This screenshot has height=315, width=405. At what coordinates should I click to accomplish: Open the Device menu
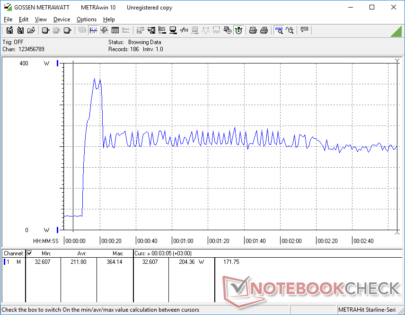62,19
